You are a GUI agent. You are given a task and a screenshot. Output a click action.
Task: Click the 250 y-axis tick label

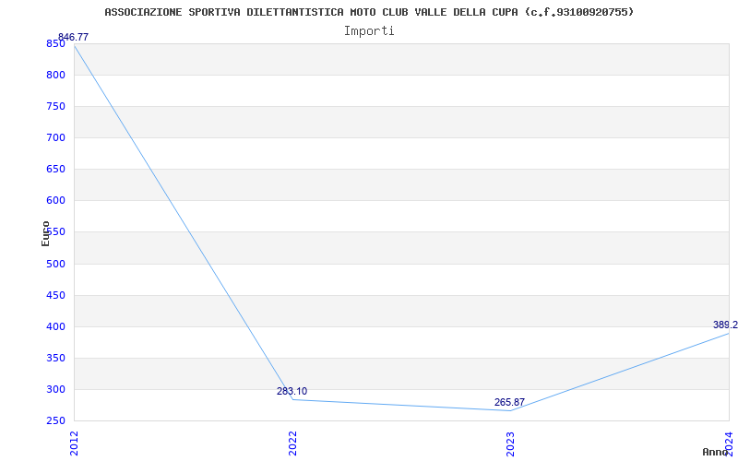55,421
